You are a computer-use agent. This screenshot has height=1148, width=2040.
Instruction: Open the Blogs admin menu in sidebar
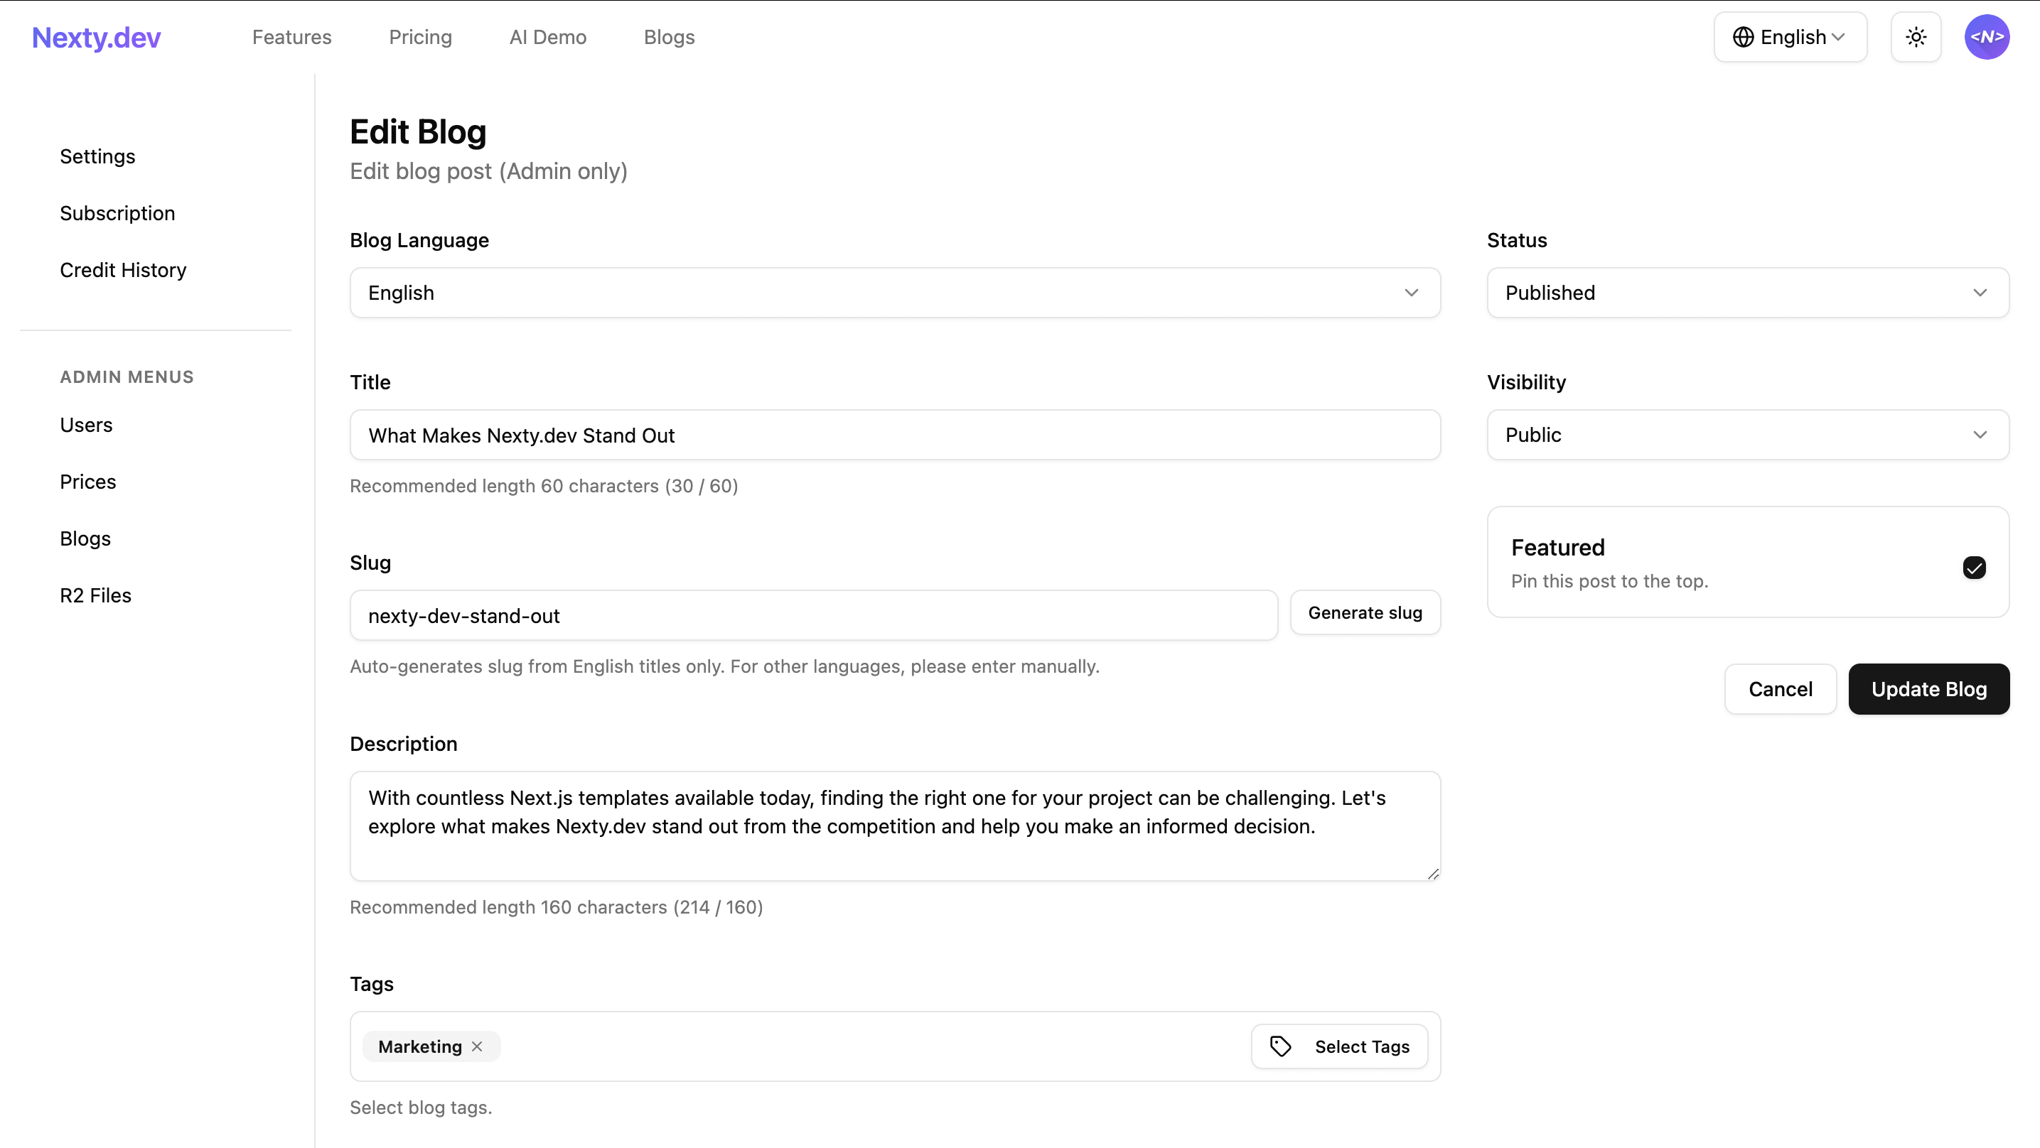[x=85, y=538]
